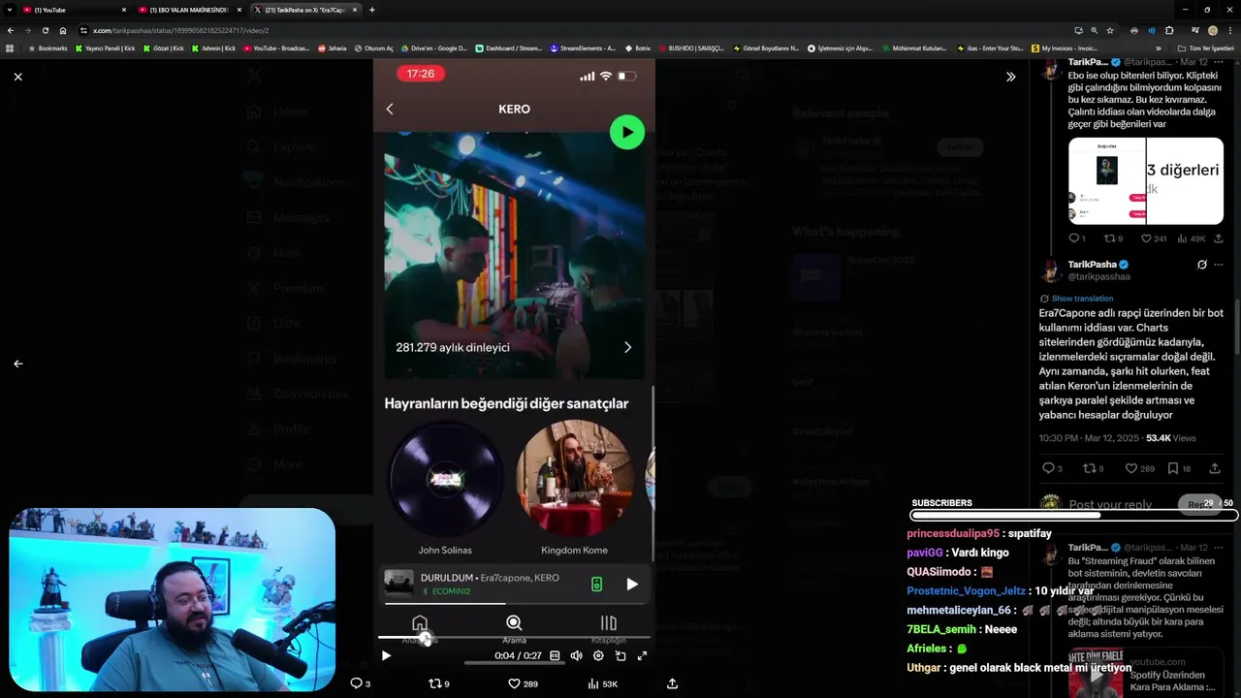
Task: Toggle closed captions on the video
Action: (555, 655)
